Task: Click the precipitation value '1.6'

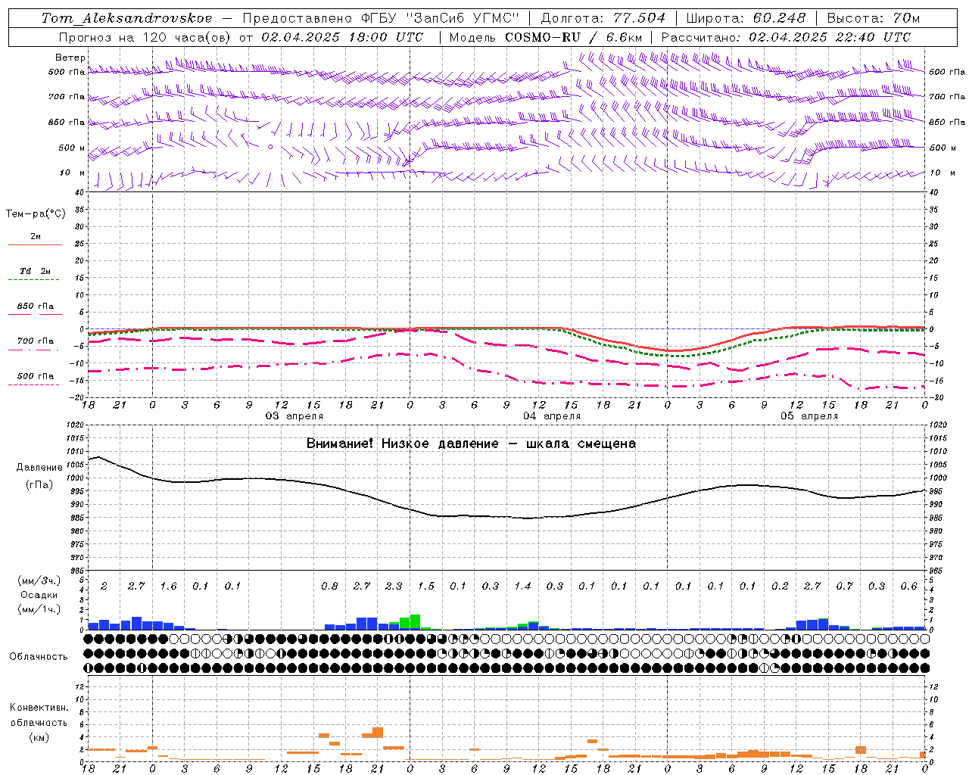Action: pyautogui.click(x=168, y=587)
